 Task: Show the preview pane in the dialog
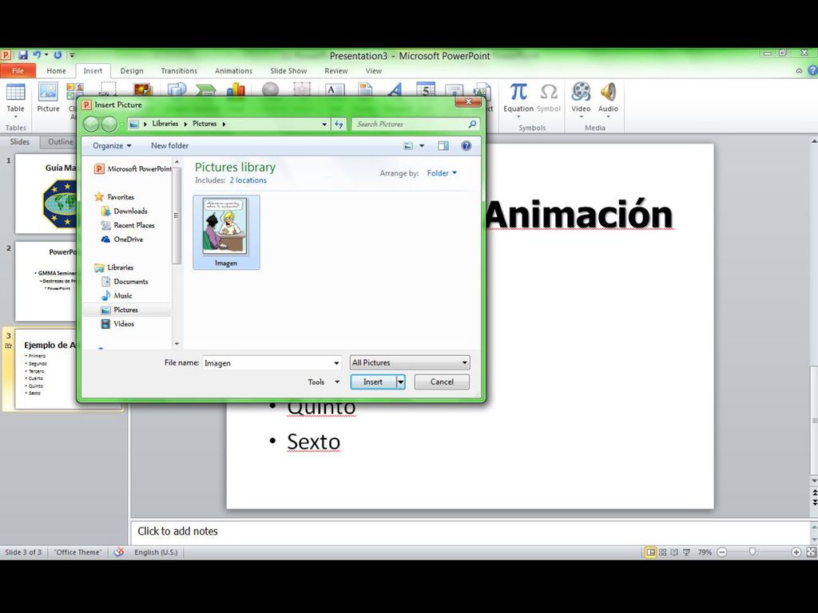point(443,146)
